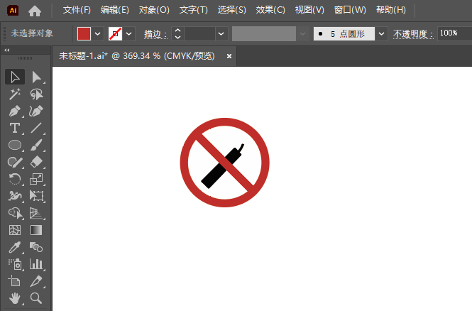Click the Illustrator Ai logo
Image resolution: width=472 pixels, height=311 pixels.
pos(13,11)
